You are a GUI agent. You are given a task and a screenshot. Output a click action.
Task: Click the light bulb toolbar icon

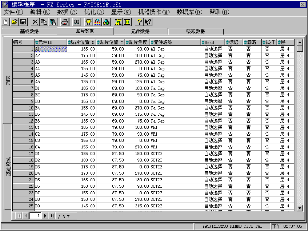[x=89, y=22]
